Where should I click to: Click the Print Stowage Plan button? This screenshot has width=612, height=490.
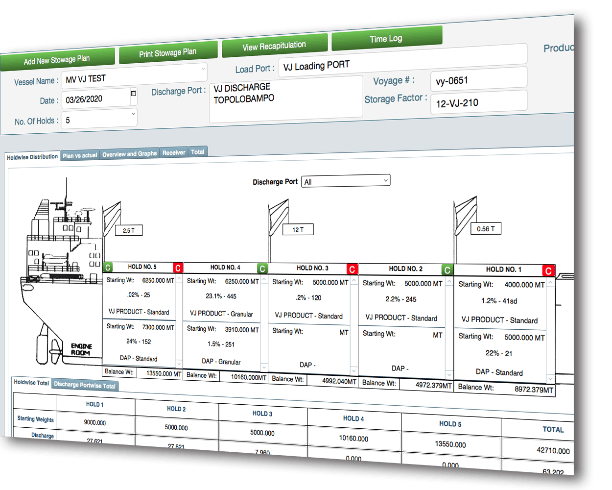click(167, 53)
